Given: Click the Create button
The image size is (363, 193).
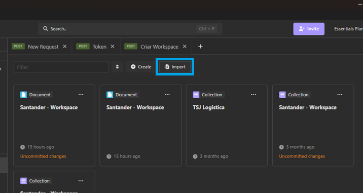Looking at the screenshot, I should [141, 67].
